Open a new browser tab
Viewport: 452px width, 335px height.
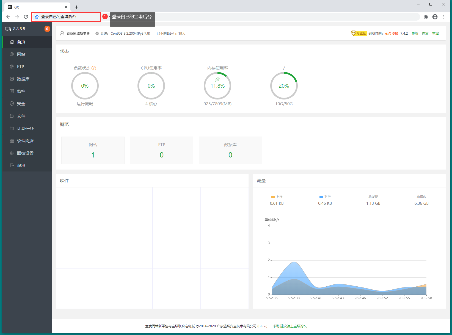pos(76,7)
